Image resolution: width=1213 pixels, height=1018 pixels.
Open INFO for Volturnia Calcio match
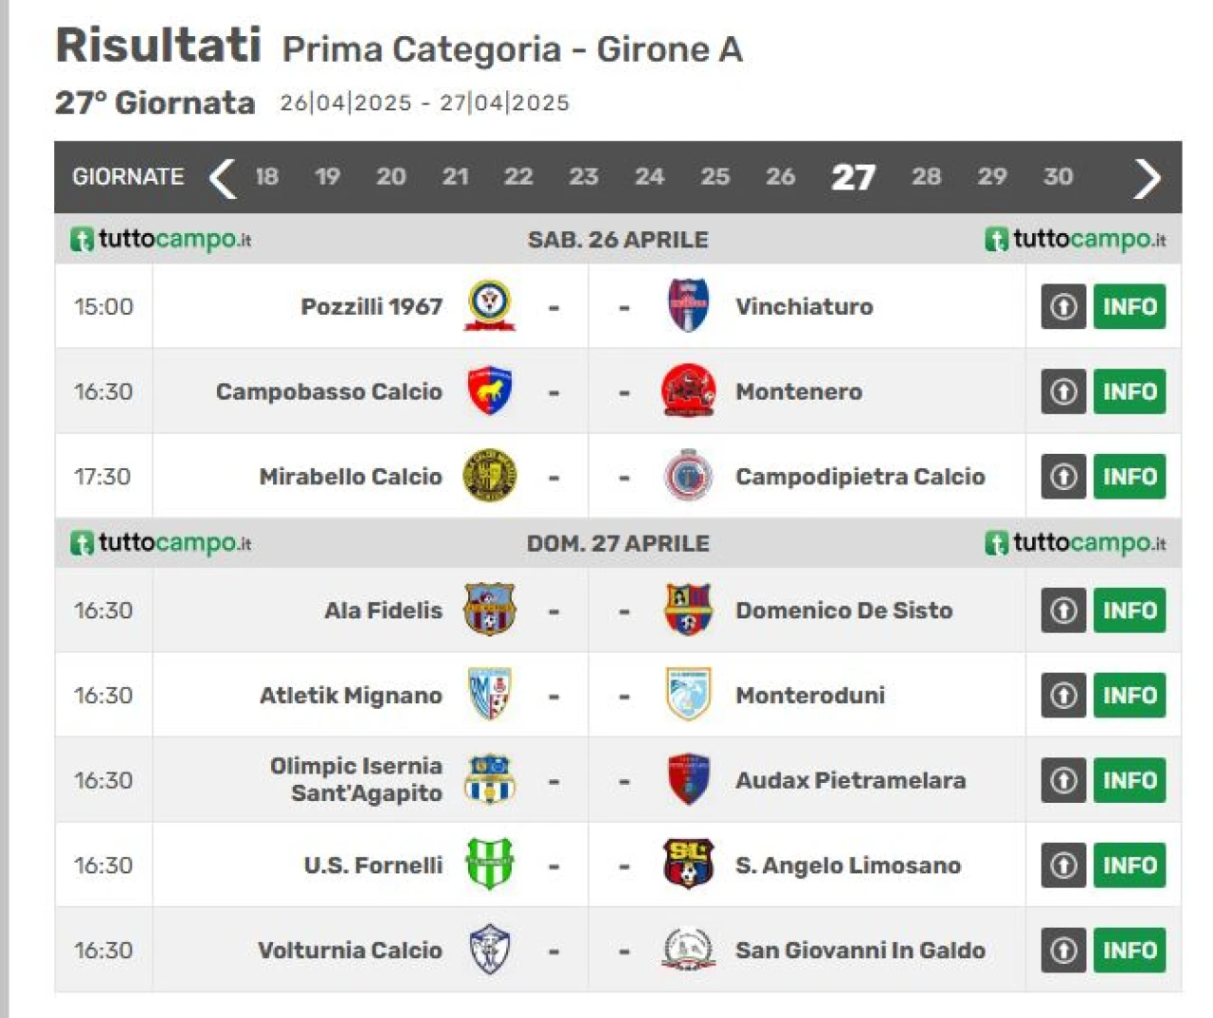point(1130,950)
